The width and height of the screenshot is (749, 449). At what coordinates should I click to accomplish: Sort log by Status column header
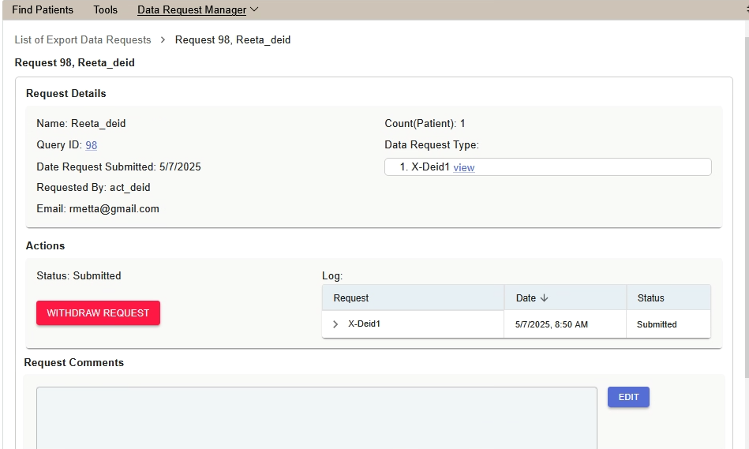point(651,298)
